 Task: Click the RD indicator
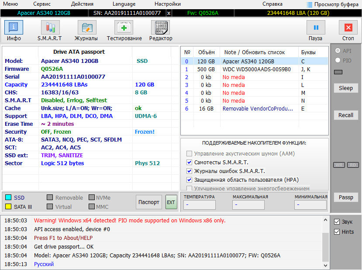click(x=353, y=165)
